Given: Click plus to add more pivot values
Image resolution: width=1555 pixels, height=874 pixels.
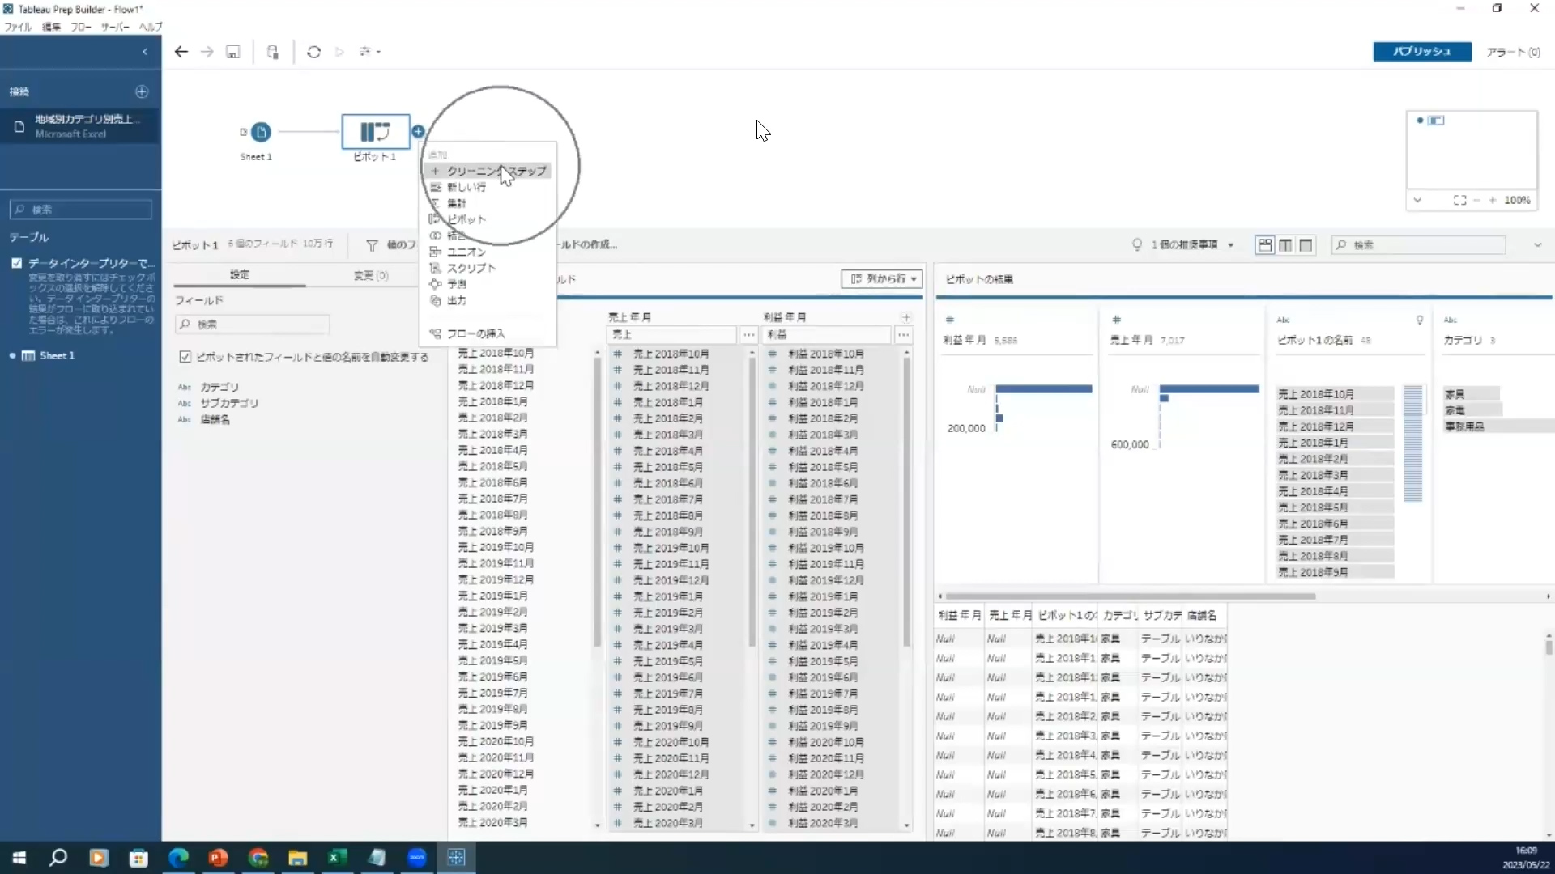Looking at the screenshot, I should 906,317.
